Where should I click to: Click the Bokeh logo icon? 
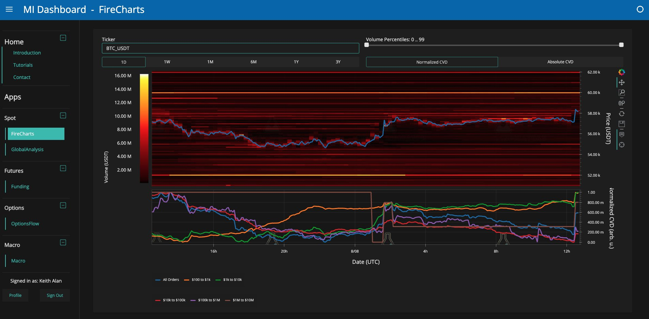[622, 72]
